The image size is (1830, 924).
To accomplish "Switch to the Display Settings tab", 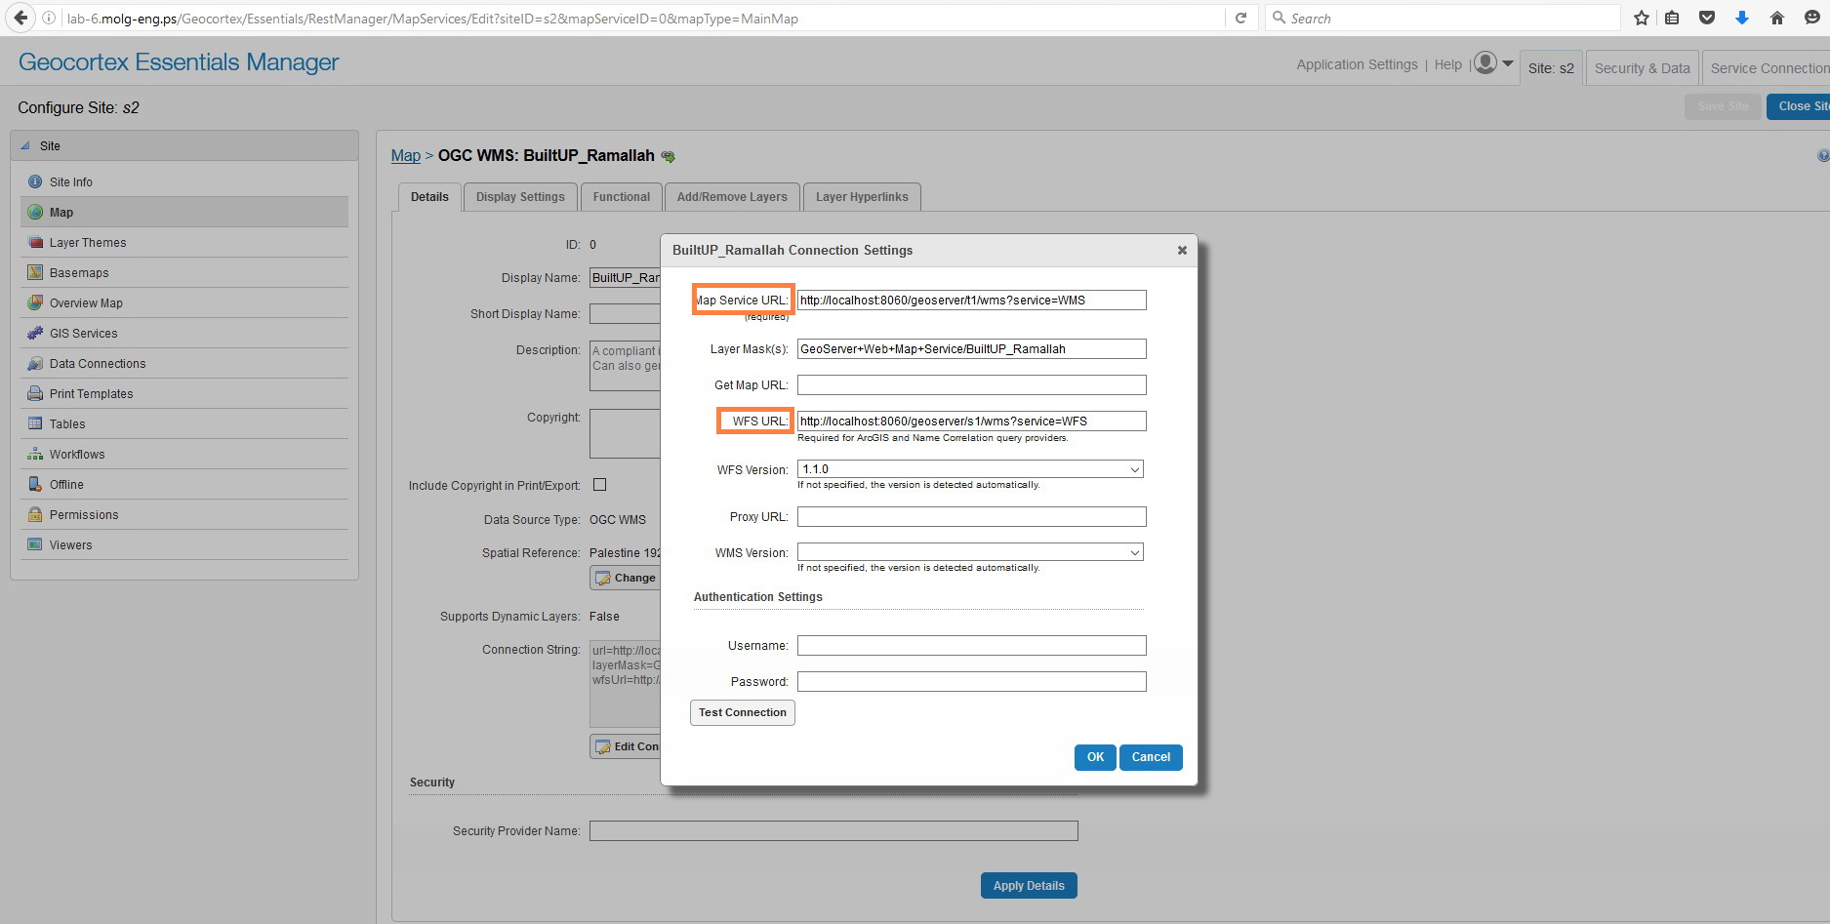I will pyautogui.click(x=520, y=197).
